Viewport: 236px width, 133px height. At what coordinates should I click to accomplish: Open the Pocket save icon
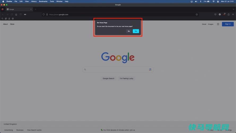point(215,14)
